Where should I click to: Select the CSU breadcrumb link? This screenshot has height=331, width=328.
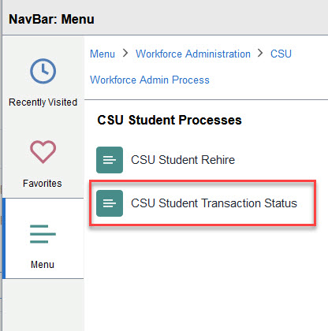pyautogui.click(x=281, y=54)
